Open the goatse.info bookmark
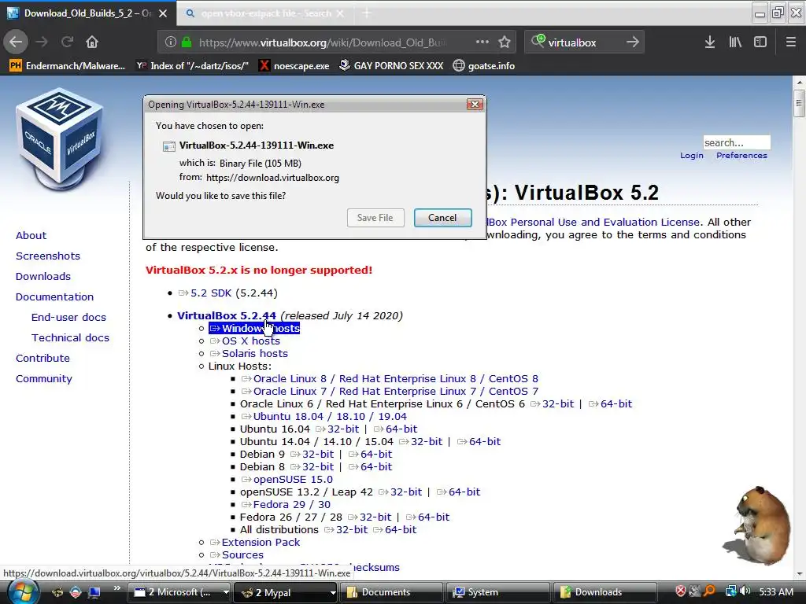 [x=484, y=66]
